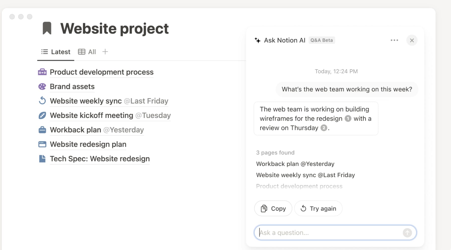Open the three-dot menu in the AI panel
The image size is (451, 250).
tap(394, 40)
